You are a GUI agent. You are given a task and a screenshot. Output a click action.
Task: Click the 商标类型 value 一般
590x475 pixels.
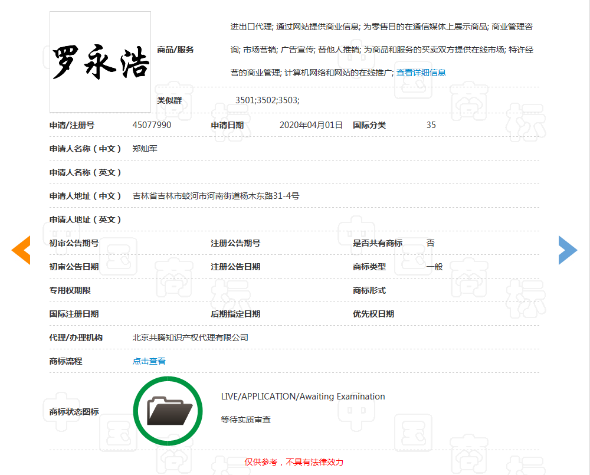click(434, 267)
